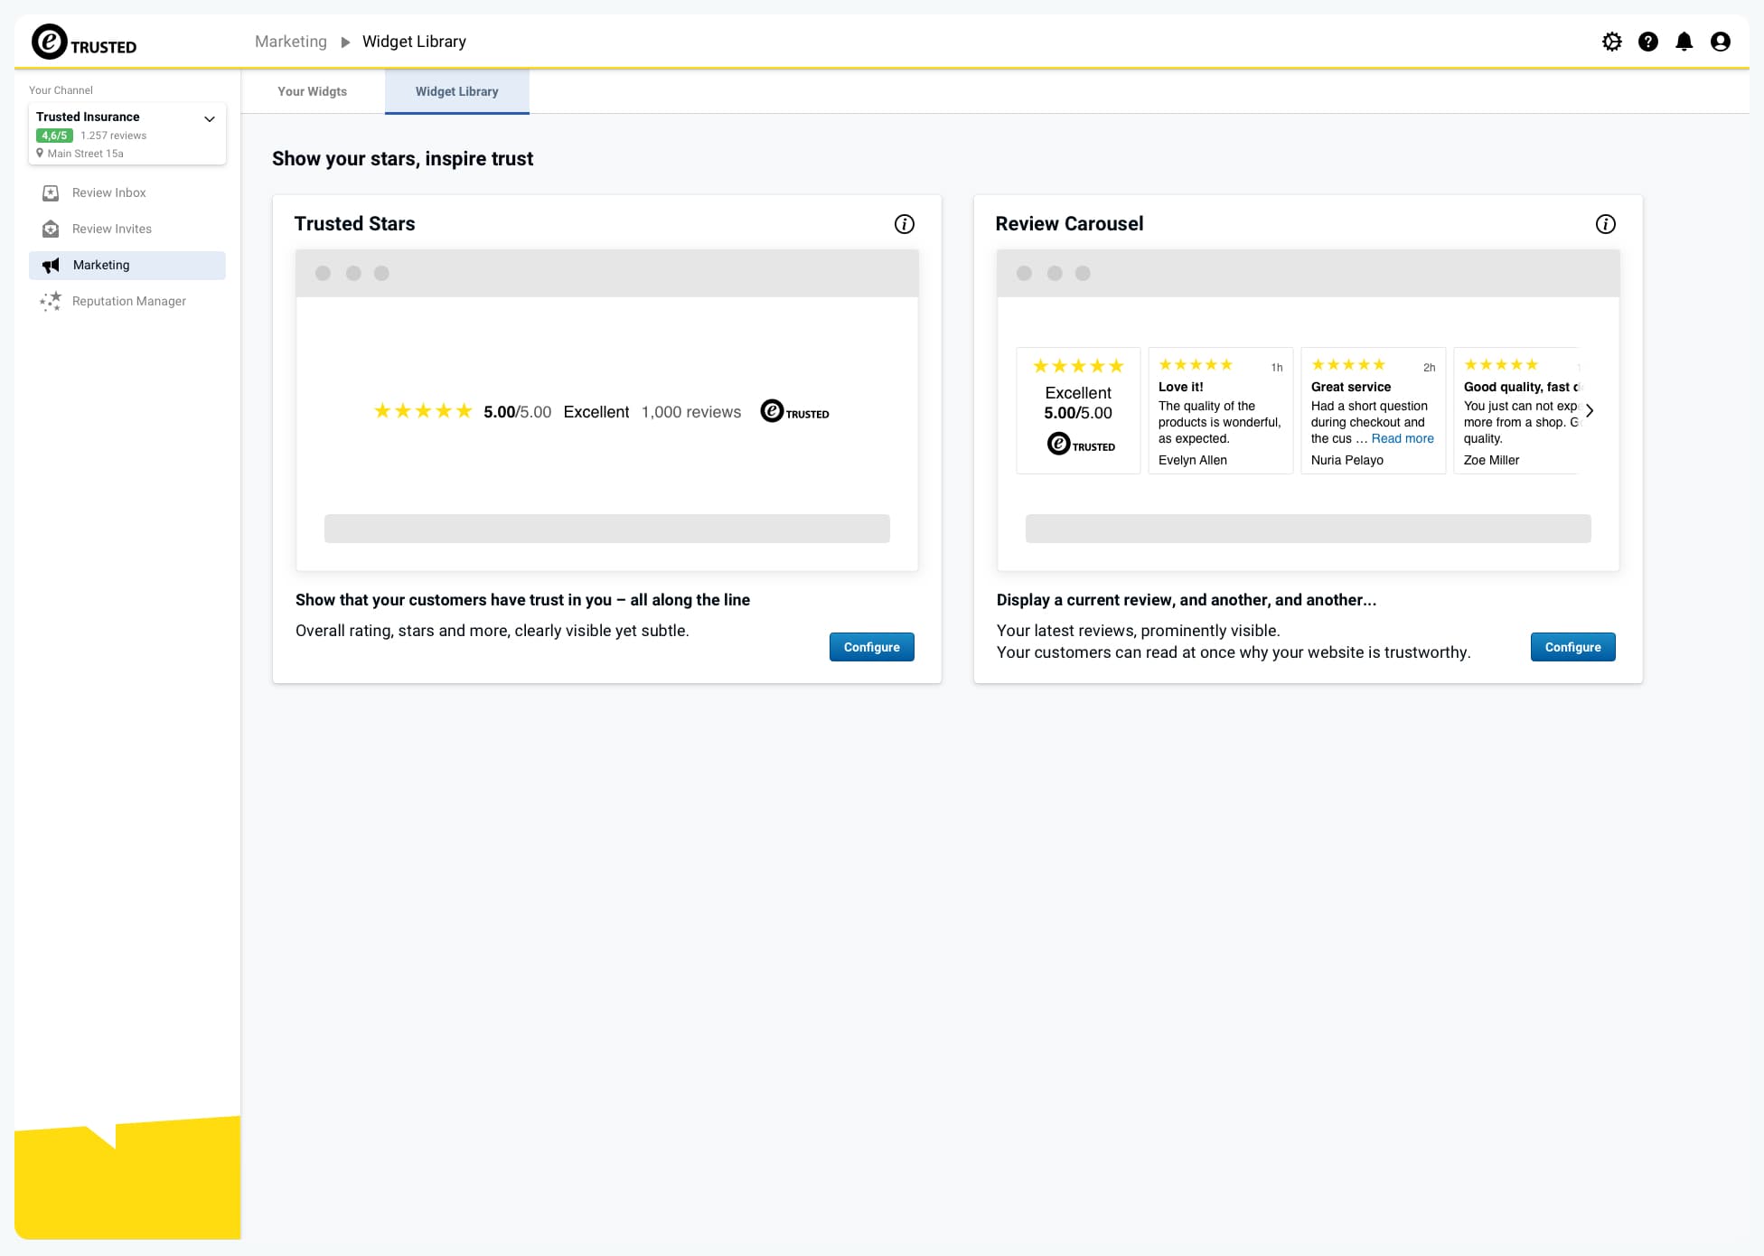This screenshot has width=1764, height=1256.
Task: Configure the Review Carousel widget
Action: click(1572, 647)
